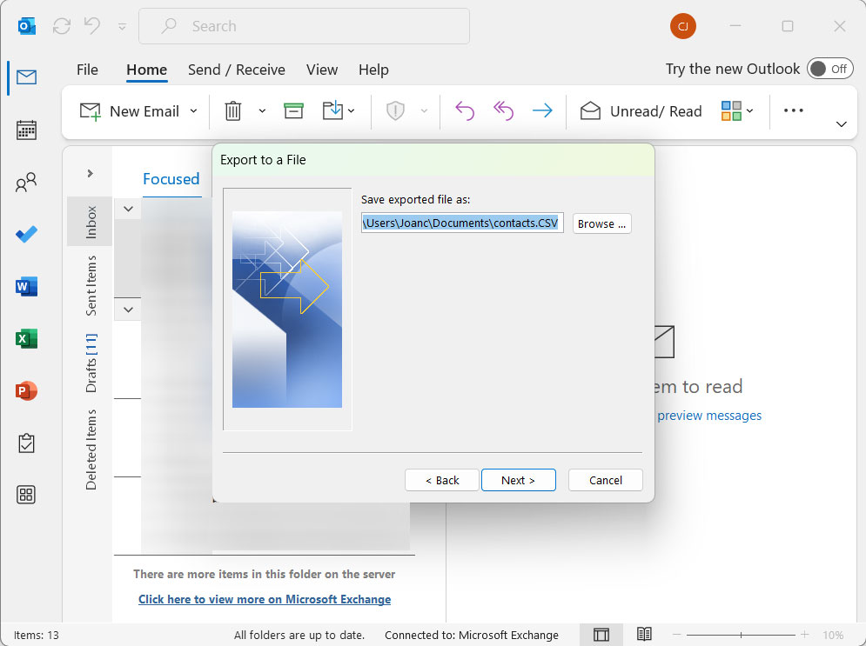The height and width of the screenshot is (646, 866).
Task: Click view more on Microsoft Exchange link
Action: [265, 599]
